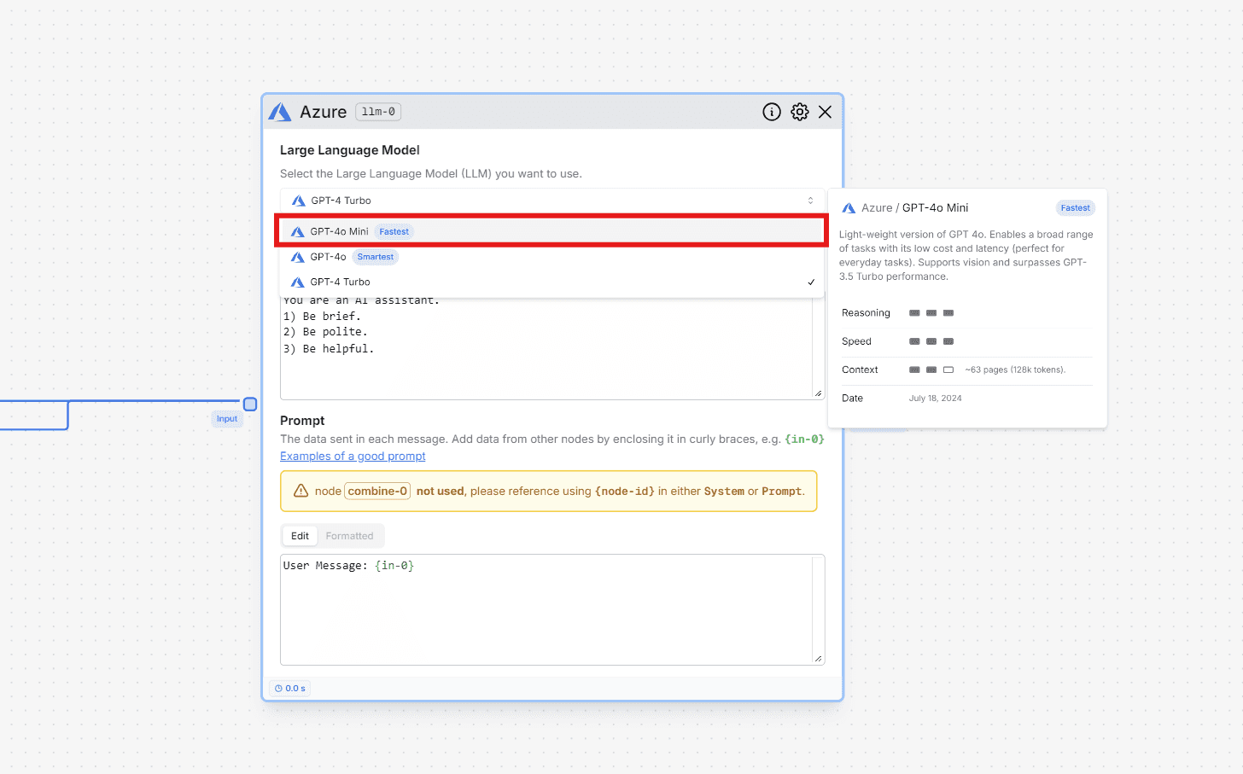1243x774 pixels.
Task: Click the {in-0} variable in prompt description
Action: coord(804,439)
